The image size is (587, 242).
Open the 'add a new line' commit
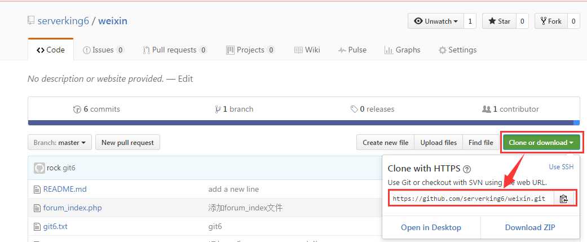click(x=233, y=189)
